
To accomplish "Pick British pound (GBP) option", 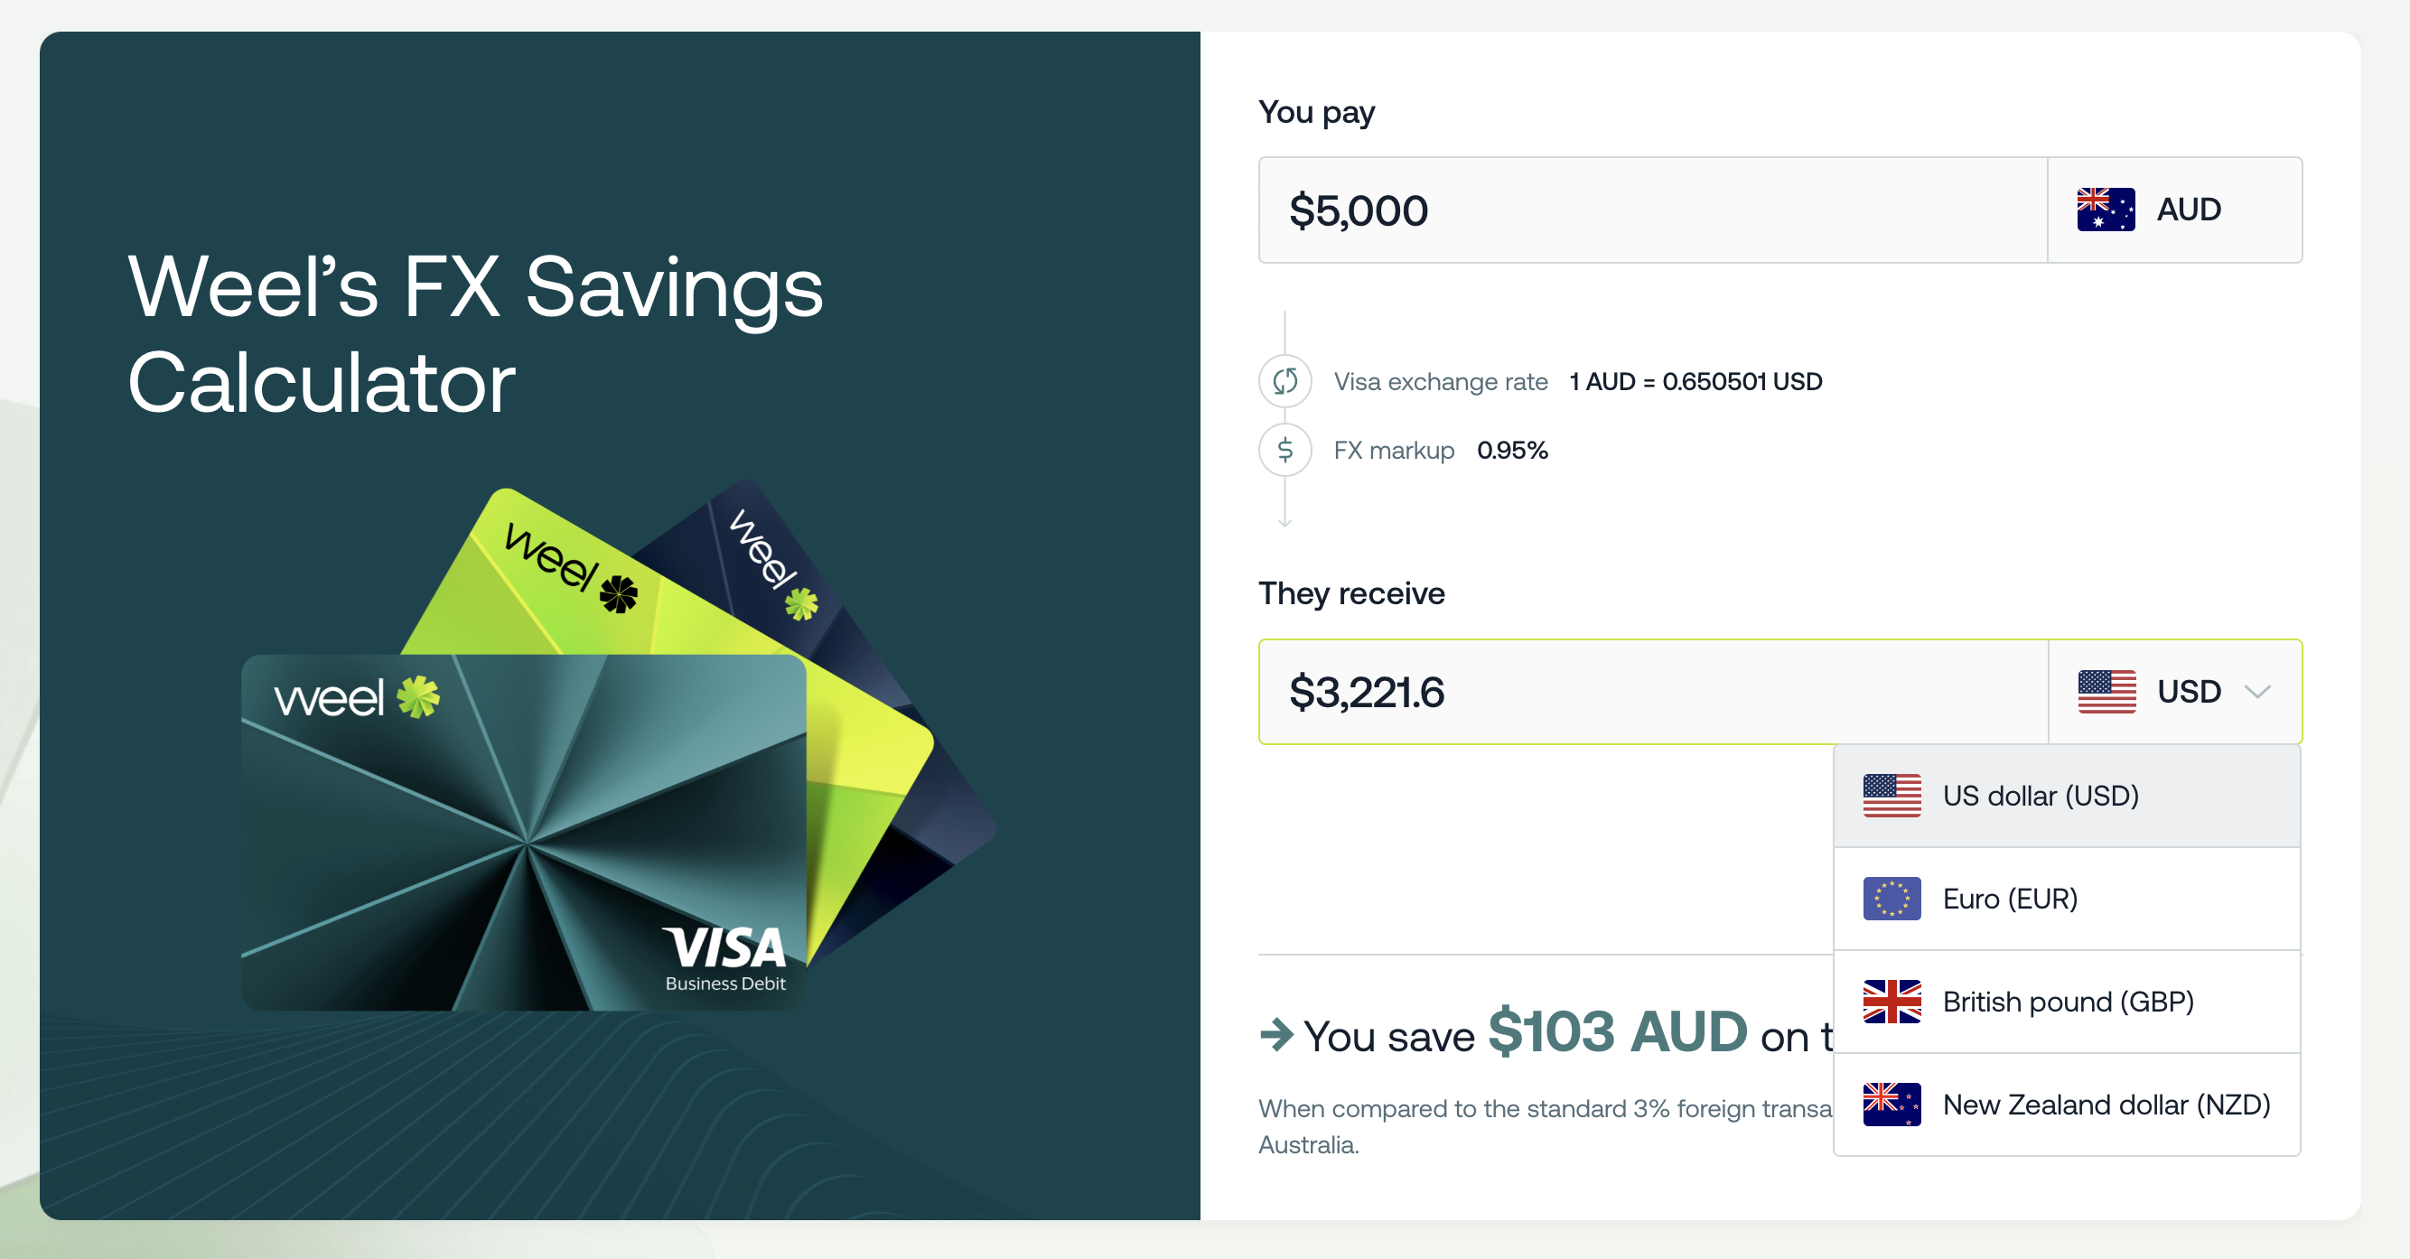I will [2068, 1002].
